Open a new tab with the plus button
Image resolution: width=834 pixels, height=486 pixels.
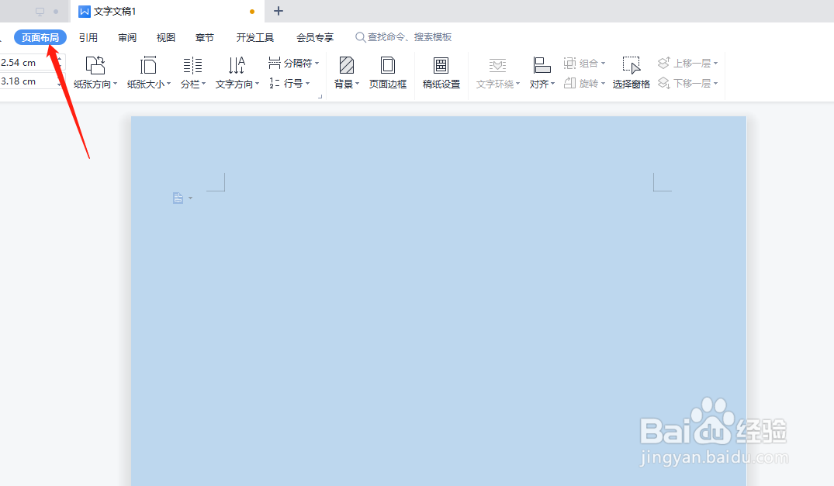pos(279,11)
